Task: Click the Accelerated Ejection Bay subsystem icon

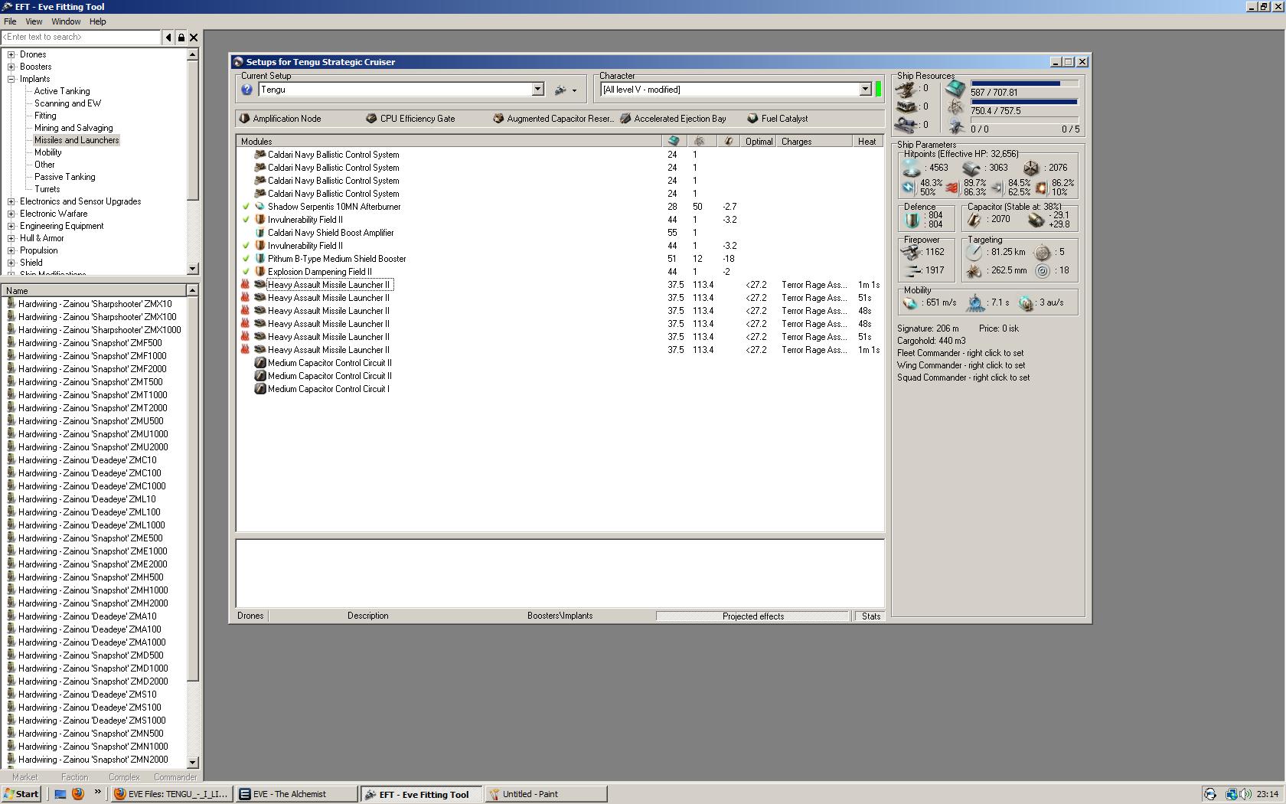Action: [x=625, y=119]
